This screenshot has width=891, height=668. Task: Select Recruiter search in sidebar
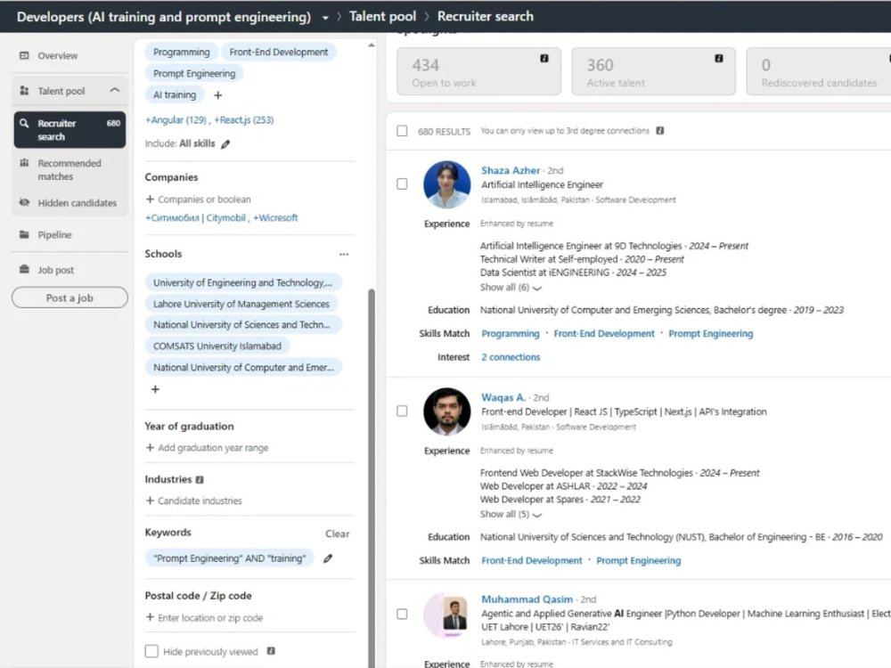tap(69, 130)
